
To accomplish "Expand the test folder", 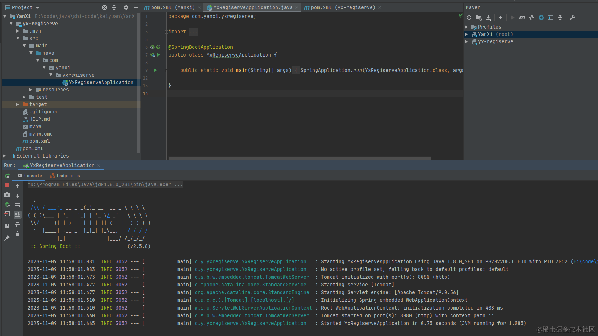I will (24, 97).
